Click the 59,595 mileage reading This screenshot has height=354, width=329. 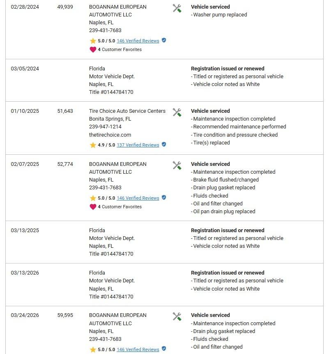(65, 315)
